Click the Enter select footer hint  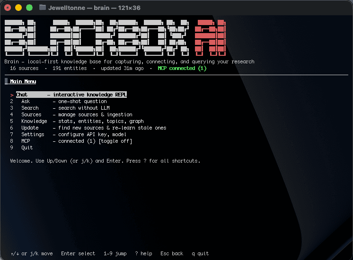(78, 254)
